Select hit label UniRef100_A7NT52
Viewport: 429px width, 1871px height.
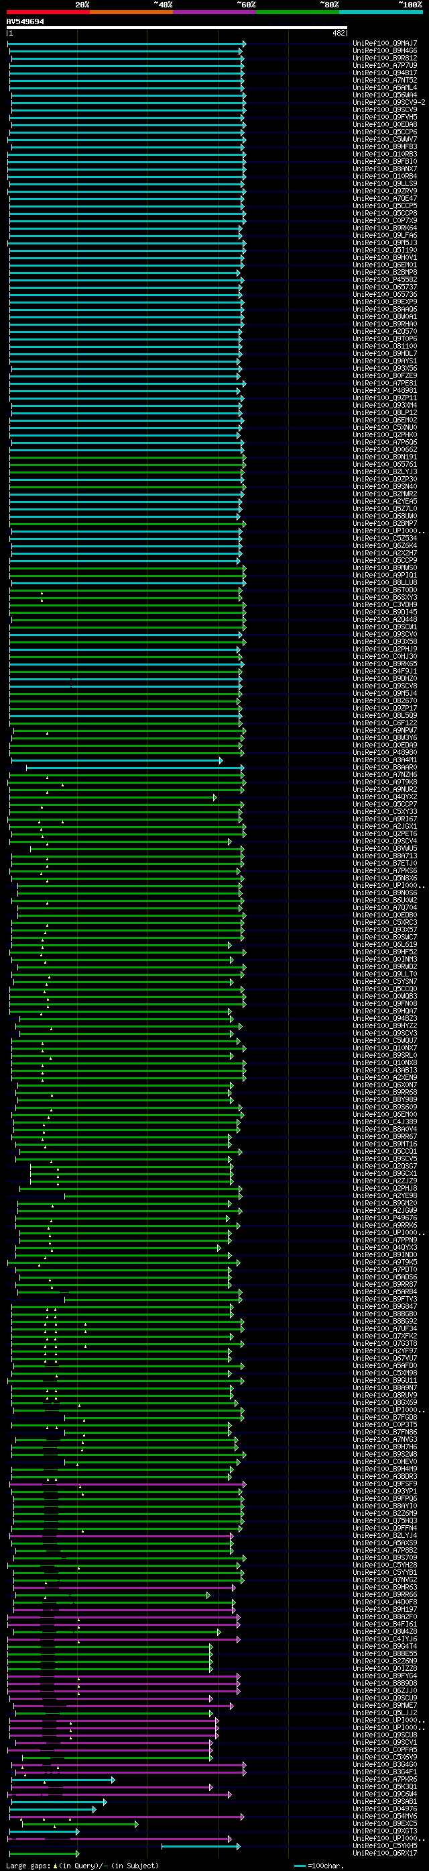(x=385, y=81)
